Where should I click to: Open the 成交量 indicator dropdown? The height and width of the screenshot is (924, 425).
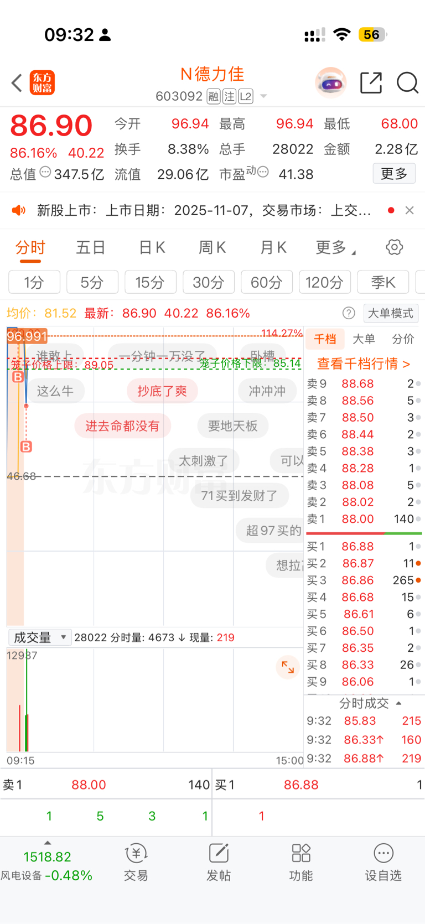click(39, 637)
